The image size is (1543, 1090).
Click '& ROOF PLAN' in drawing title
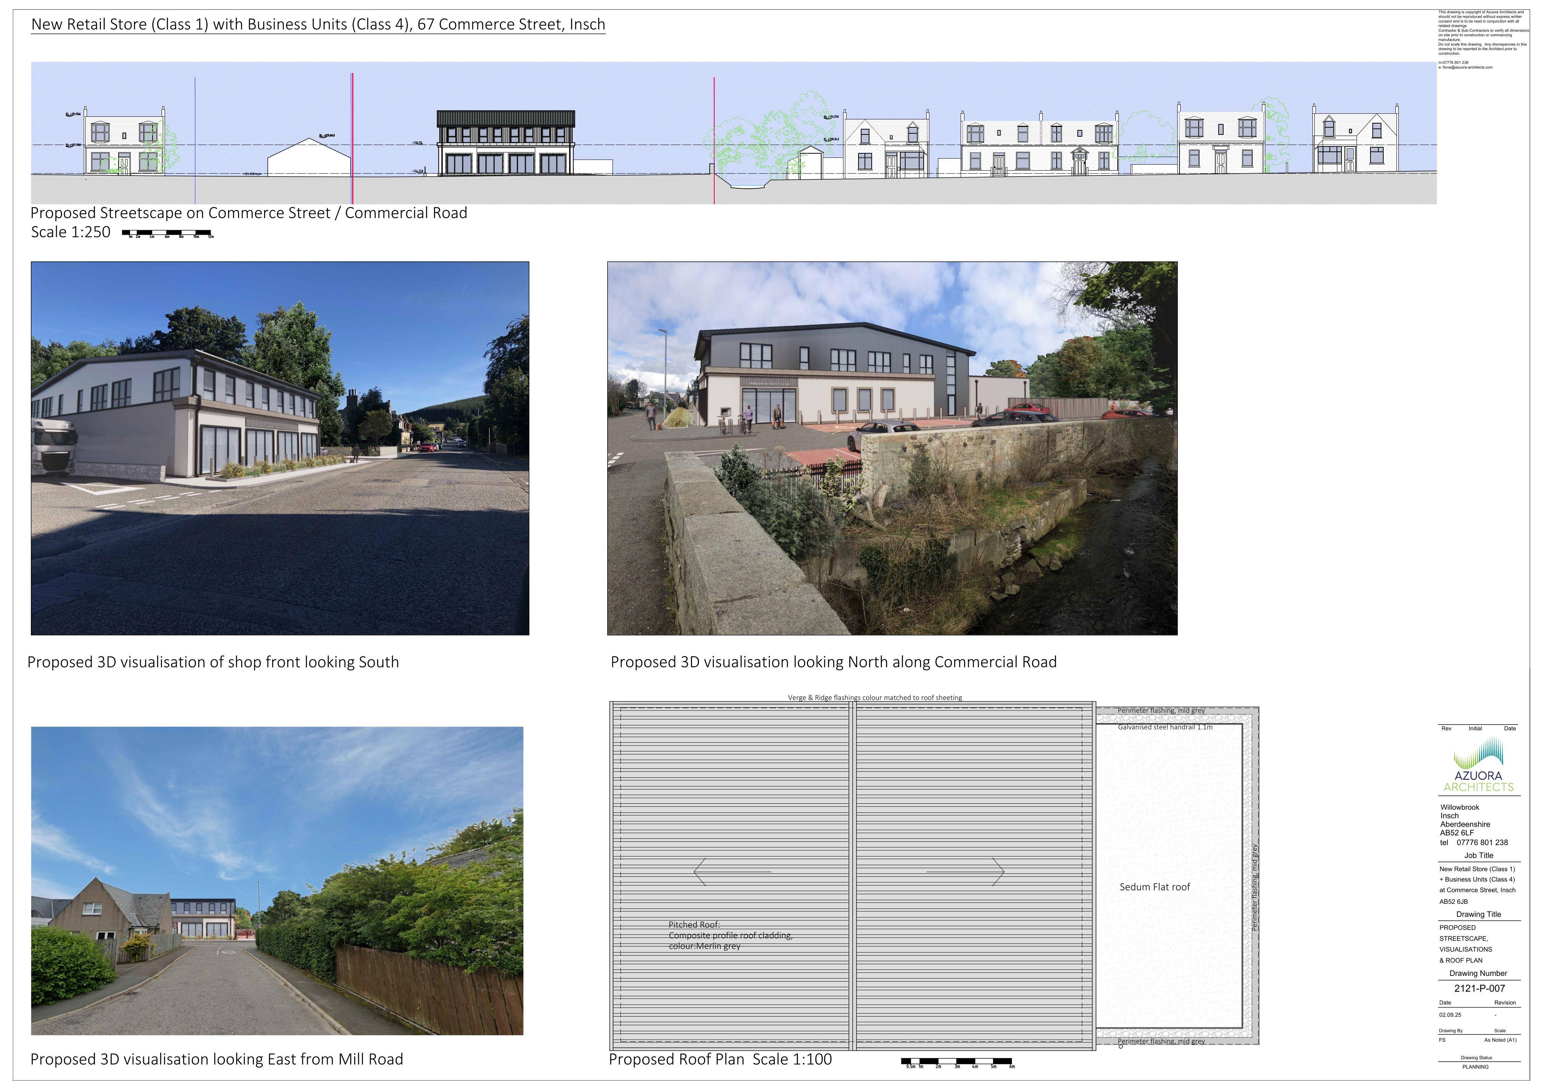(1461, 960)
